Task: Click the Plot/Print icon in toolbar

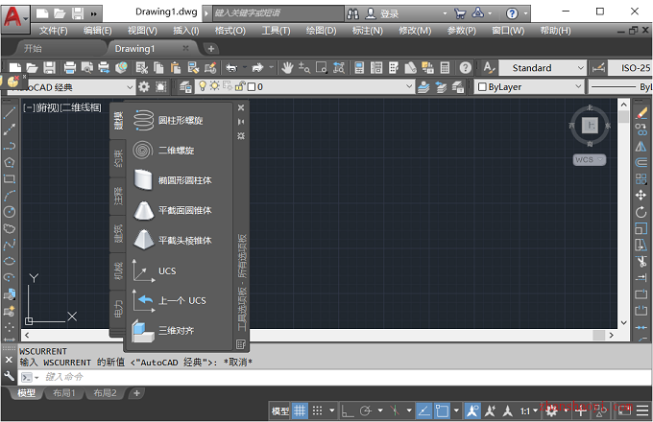Action: 69,68
